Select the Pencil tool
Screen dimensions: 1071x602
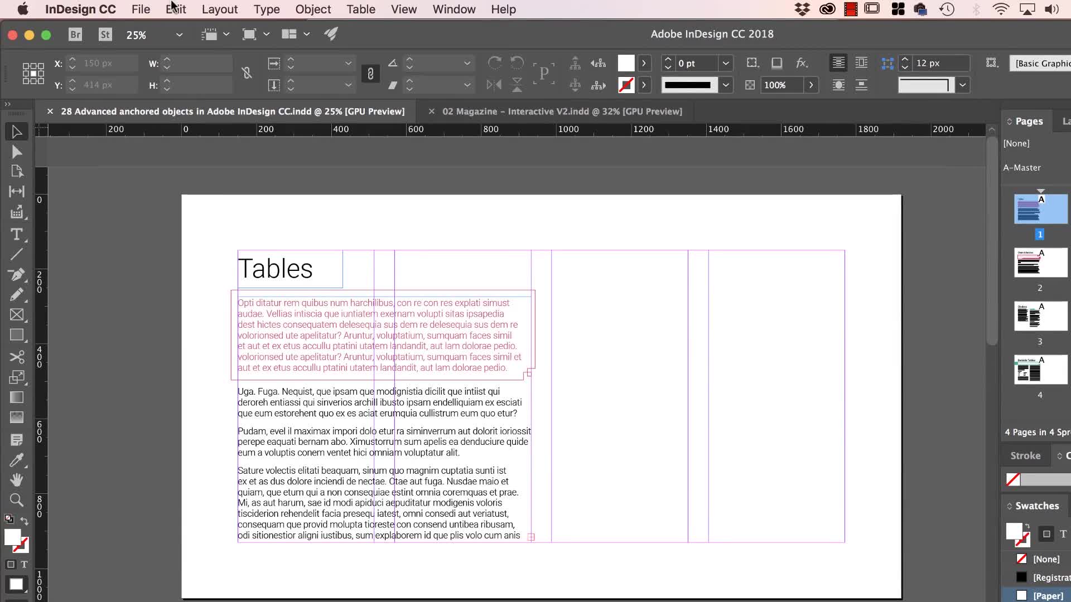pos(16,294)
